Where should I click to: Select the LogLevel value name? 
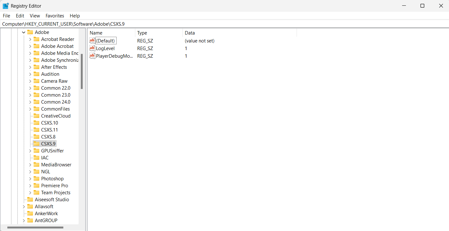click(105, 48)
